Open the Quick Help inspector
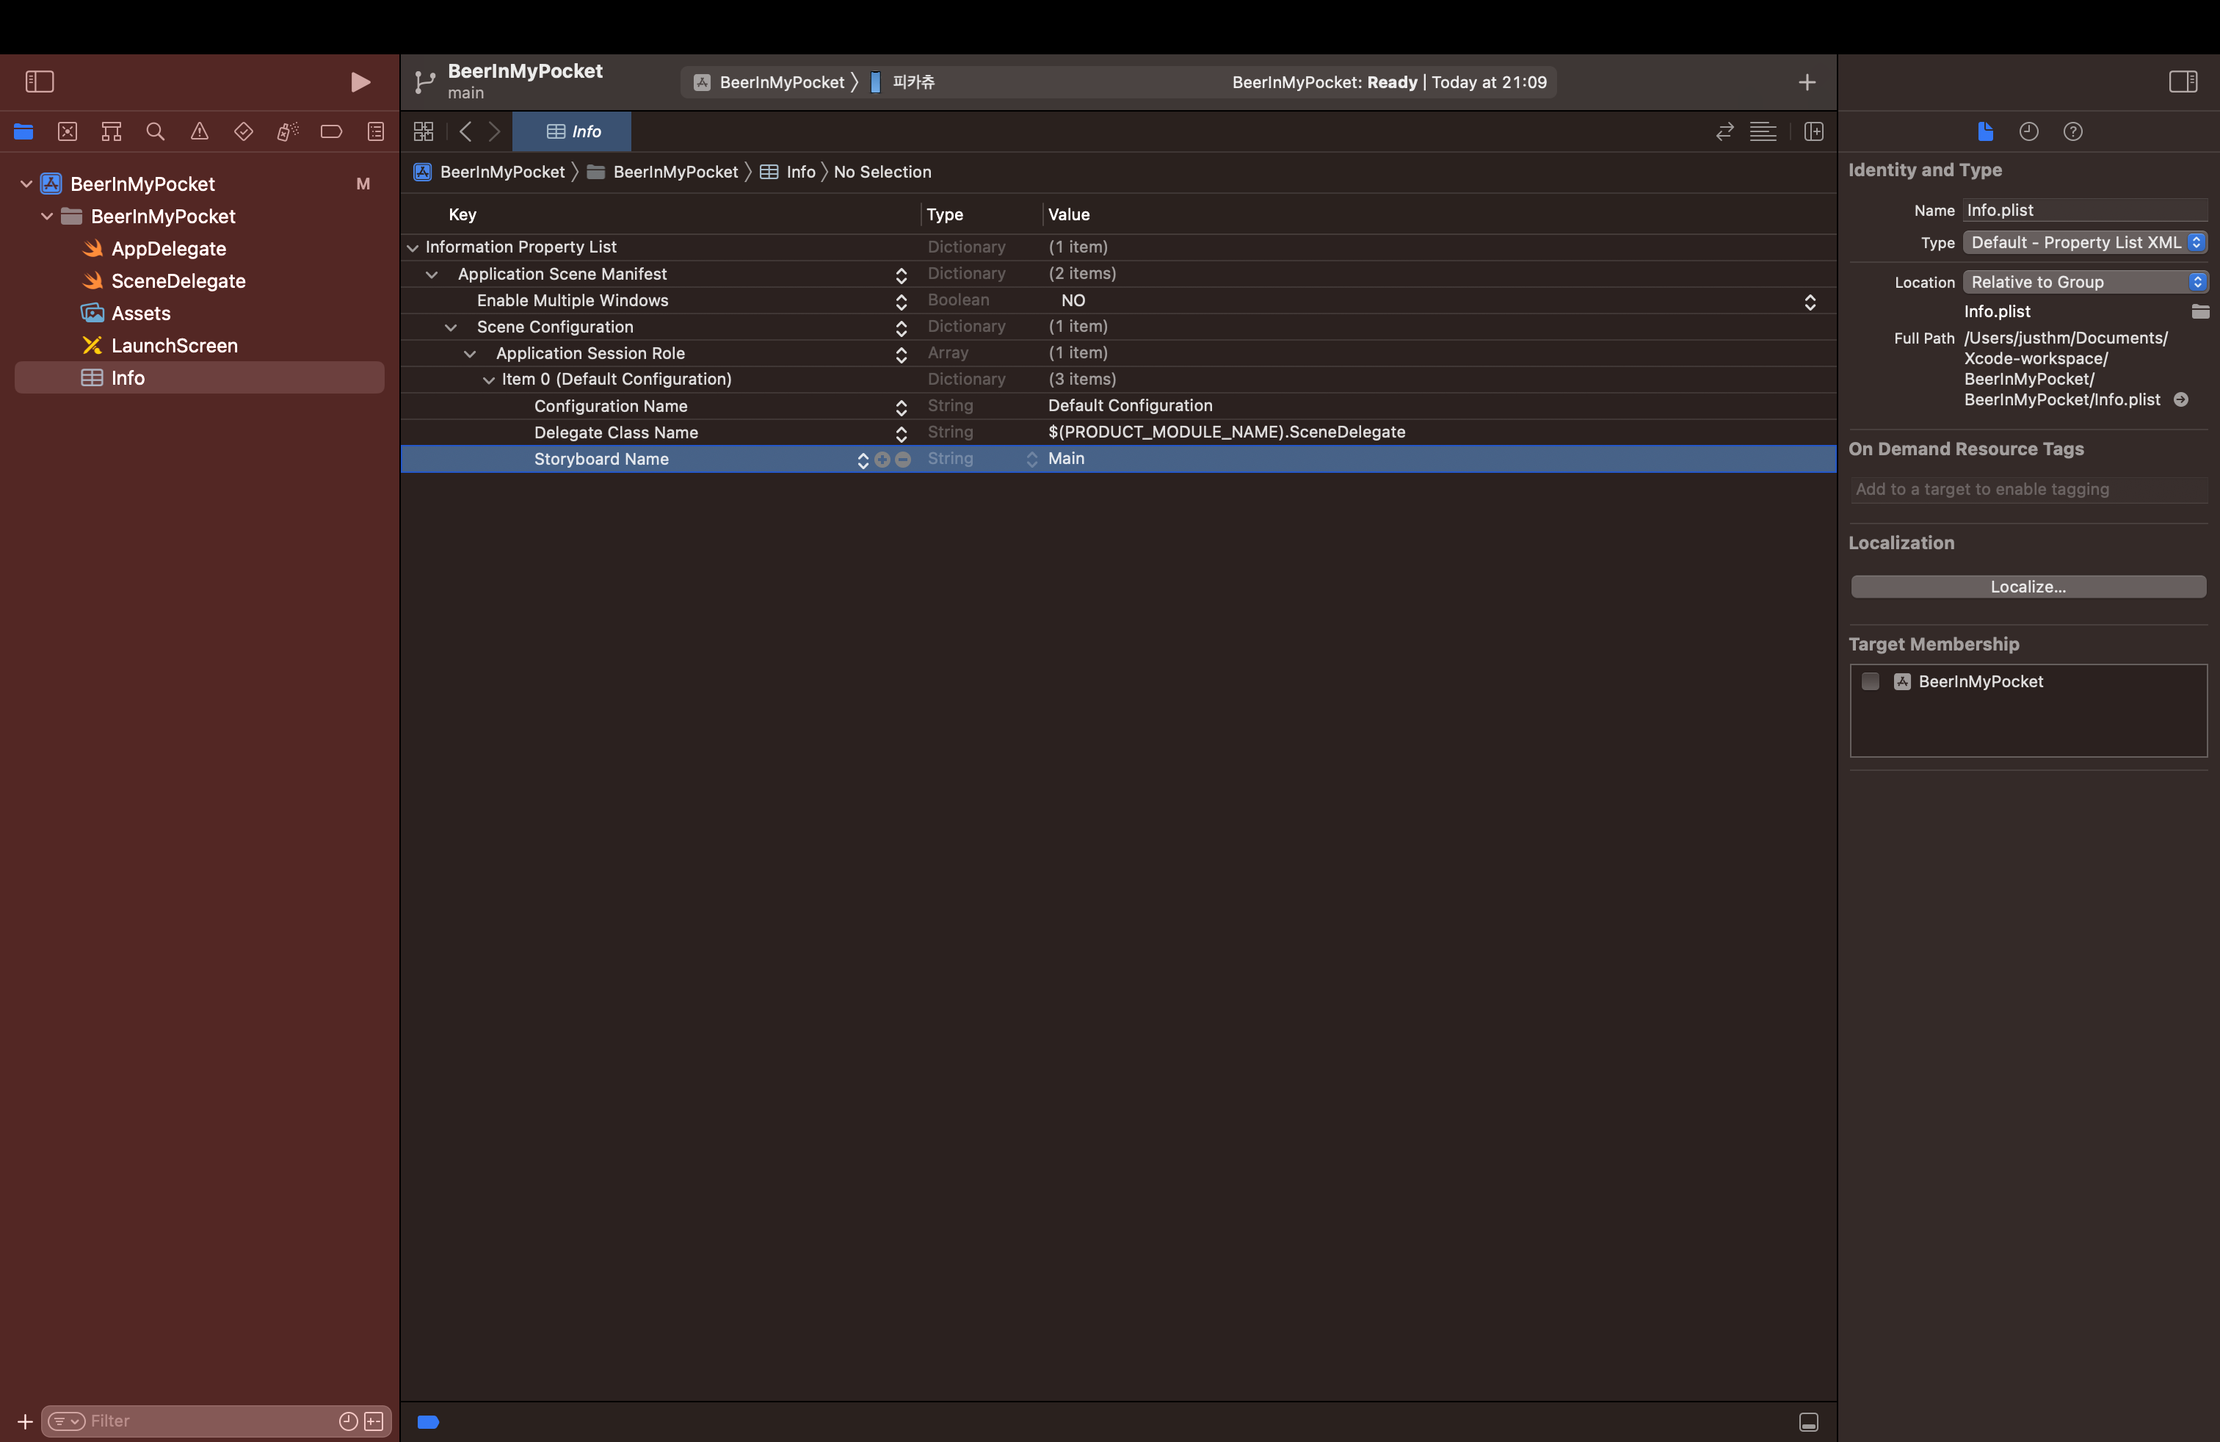 click(2072, 131)
